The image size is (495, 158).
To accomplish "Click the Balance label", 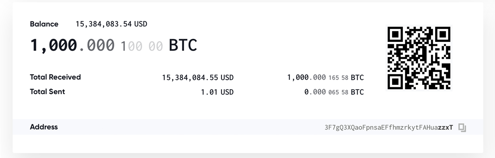I will pos(44,24).
